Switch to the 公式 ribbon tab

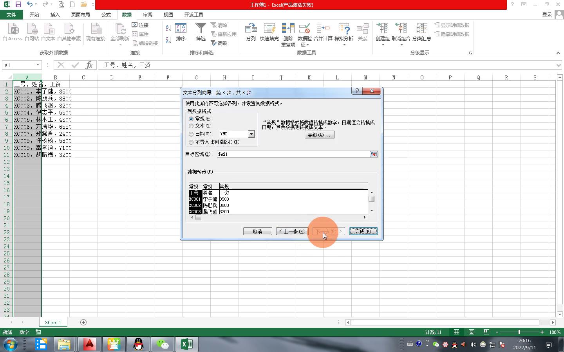[106, 14]
